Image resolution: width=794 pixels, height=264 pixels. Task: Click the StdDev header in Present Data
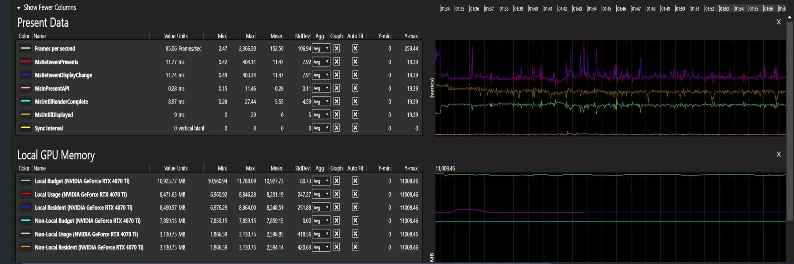[x=302, y=36]
